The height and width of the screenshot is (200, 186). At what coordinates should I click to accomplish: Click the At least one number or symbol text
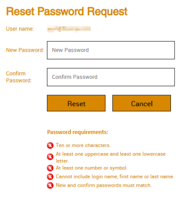[91, 168]
